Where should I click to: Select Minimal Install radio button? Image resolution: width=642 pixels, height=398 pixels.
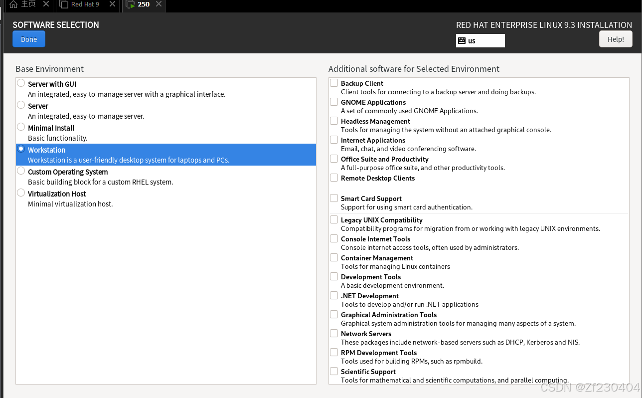tap(21, 127)
